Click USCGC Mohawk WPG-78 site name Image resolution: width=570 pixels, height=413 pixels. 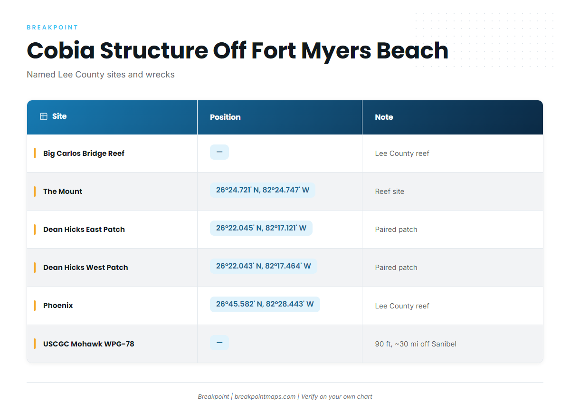click(x=89, y=344)
